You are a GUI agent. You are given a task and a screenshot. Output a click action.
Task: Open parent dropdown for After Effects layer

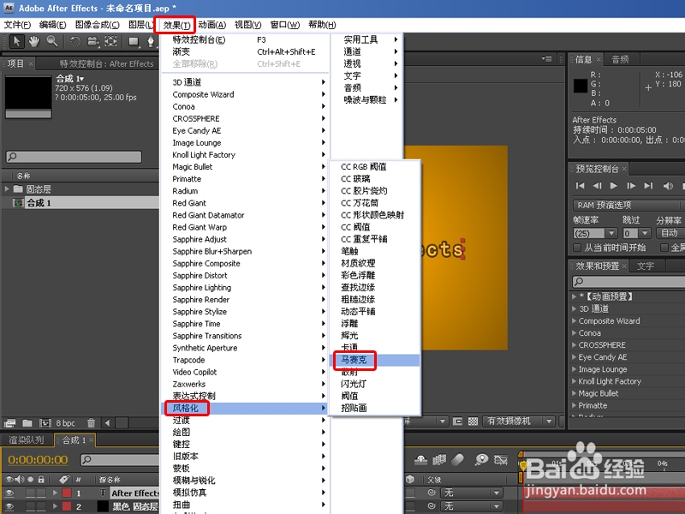[x=472, y=493]
